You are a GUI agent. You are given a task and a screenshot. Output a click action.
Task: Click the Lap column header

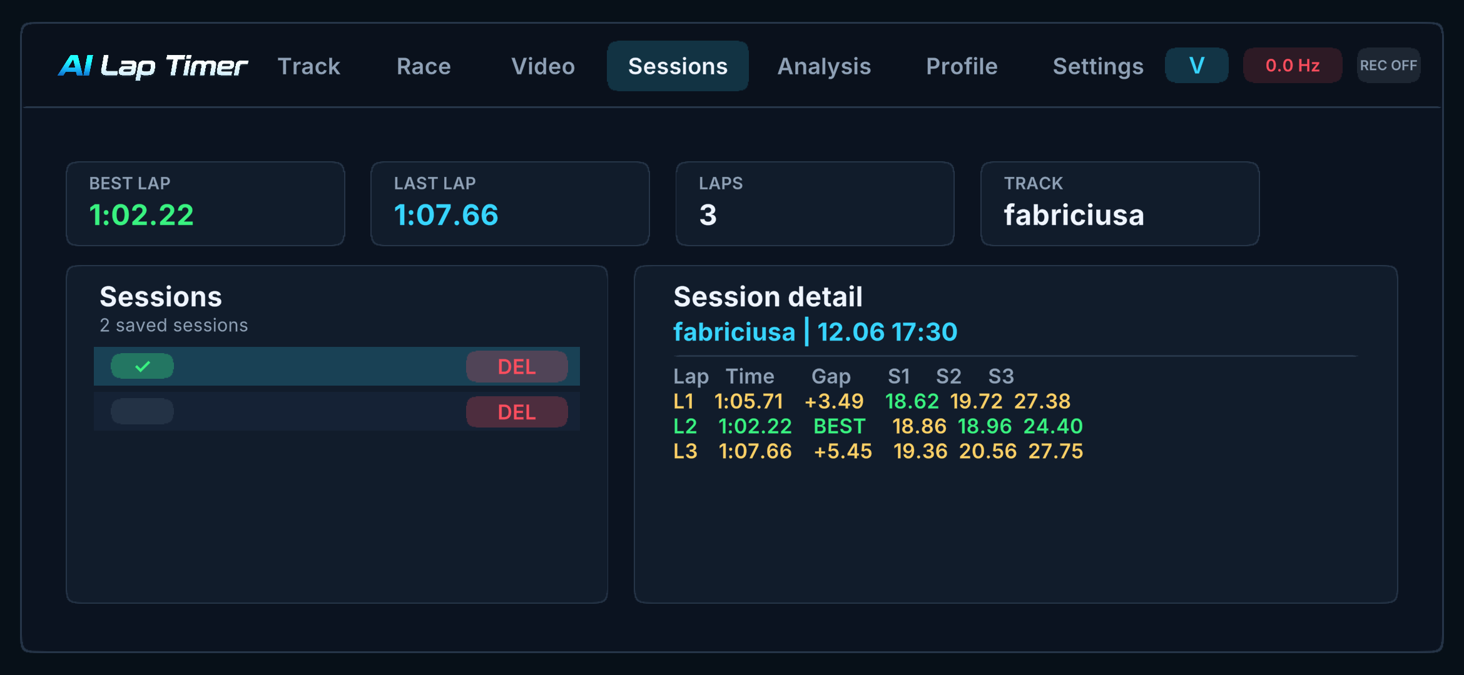(x=691, y=377)
